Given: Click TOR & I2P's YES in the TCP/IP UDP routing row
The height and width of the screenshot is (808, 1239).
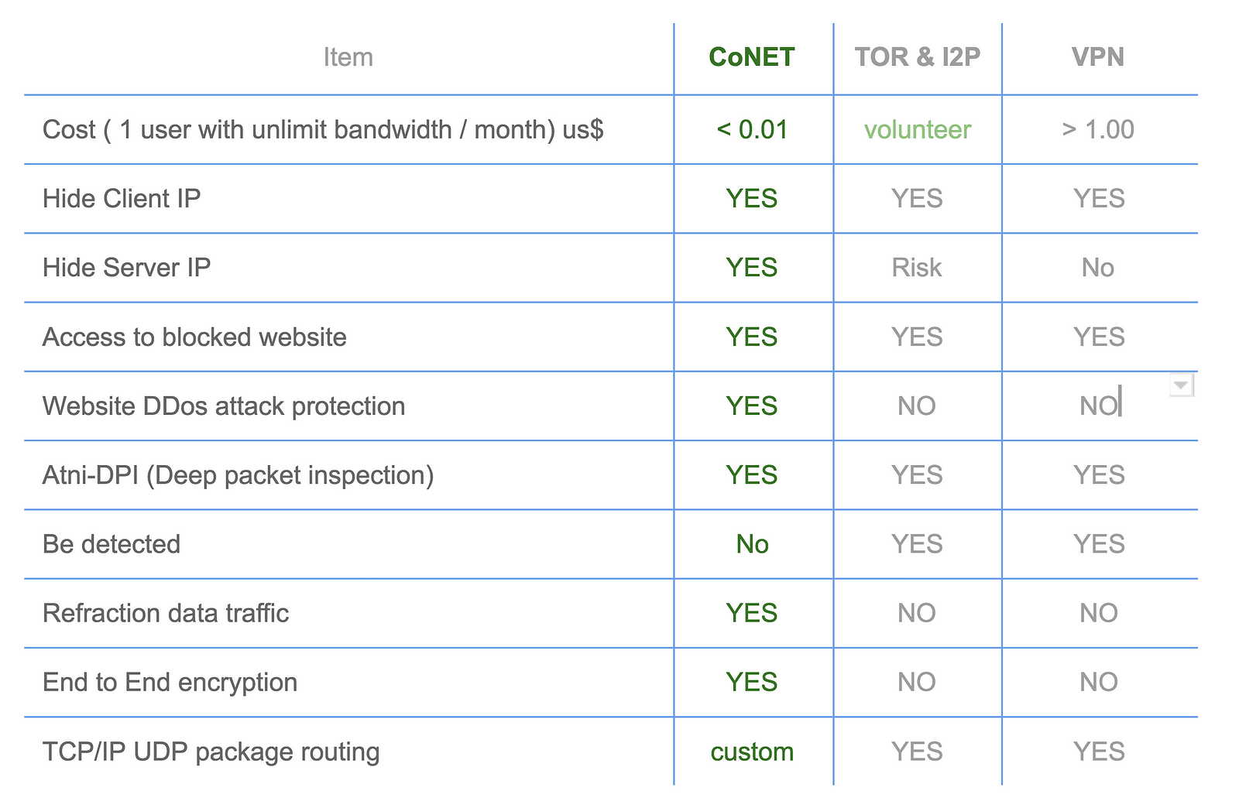Looking at the screenshot, I should coord(917,752).
